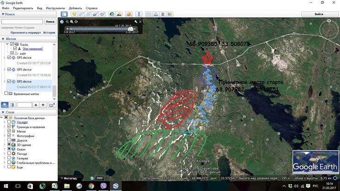Click the Save Image toolbar icon
This screenshot has height=191, width=340.
(x=163, y=14)
